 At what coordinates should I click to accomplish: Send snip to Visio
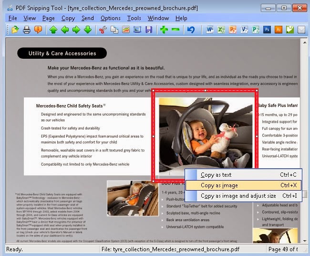point(244,30)
